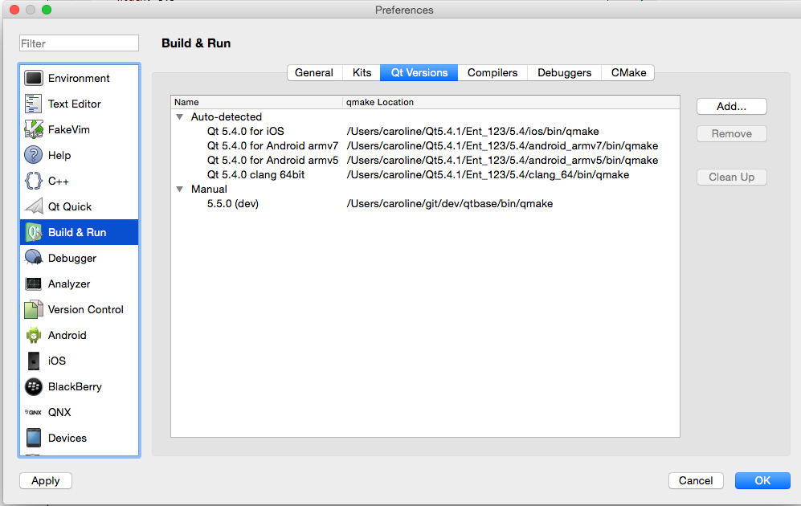This screenshot has height=506, width=801.
Task: Collapse the Manual tree group
Action: pyautogui.click(x=180, y=190)
